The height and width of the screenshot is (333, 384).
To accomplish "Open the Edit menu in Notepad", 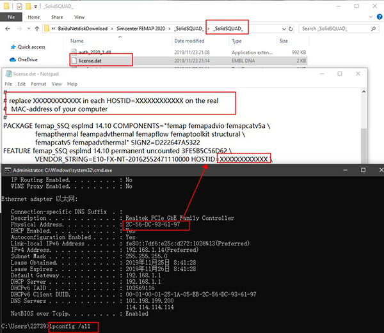I will (x=21, y=84).
